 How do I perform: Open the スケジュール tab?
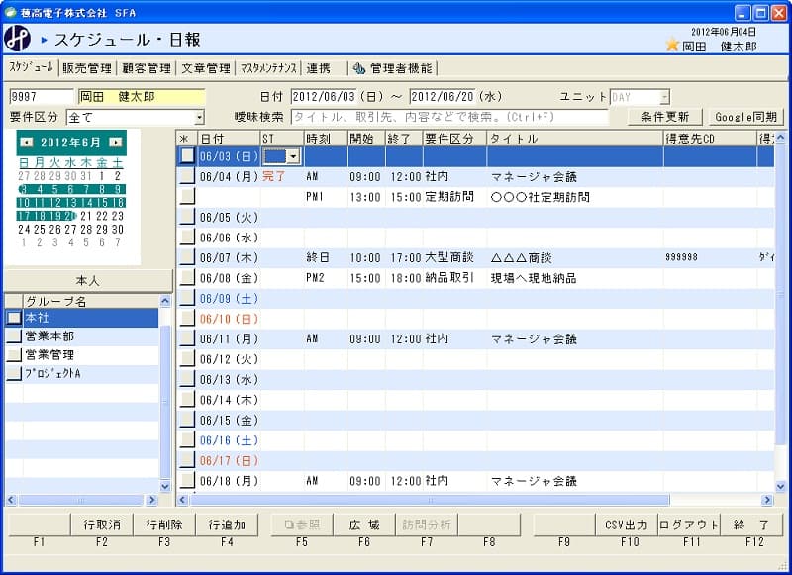31,67
